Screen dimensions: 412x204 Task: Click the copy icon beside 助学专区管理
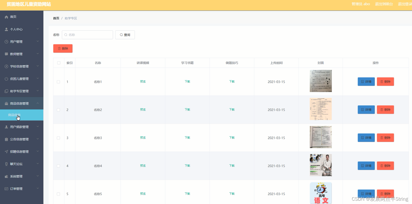click(6, 91)
